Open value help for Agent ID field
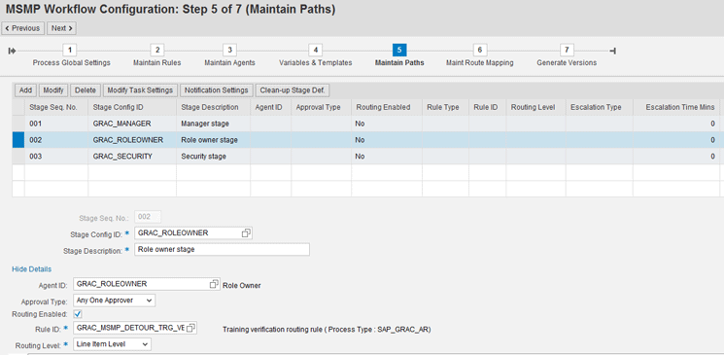The height and width of the screenshot is (355, 724). 214,284
